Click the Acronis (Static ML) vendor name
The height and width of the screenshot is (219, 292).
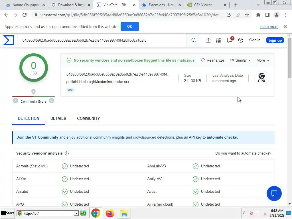[32, 166]
